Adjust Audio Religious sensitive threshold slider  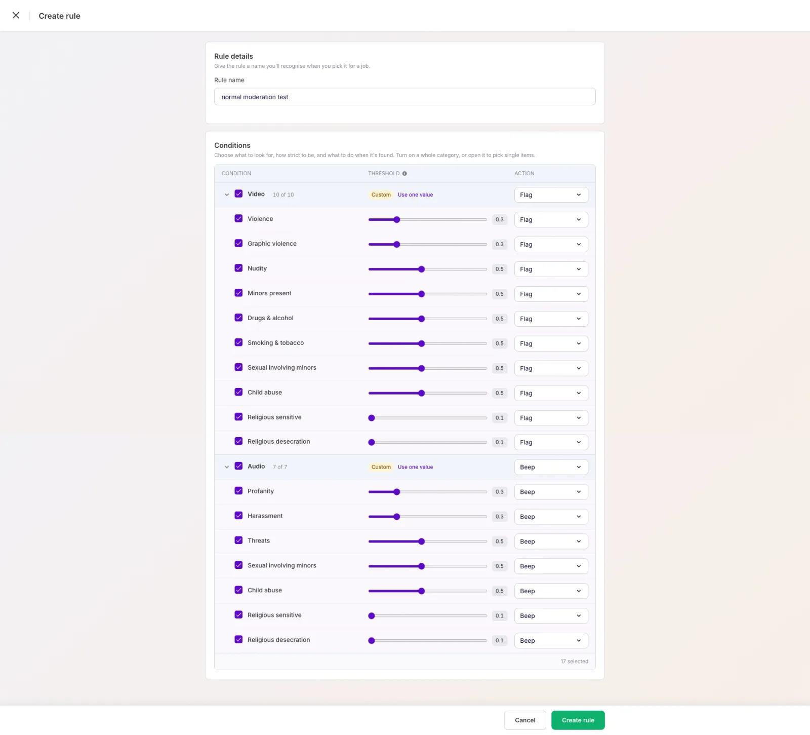tap(427, 616)
